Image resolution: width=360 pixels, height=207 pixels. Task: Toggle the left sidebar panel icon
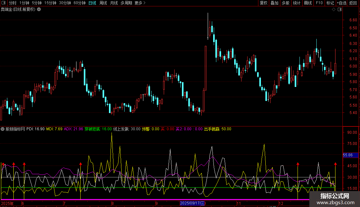(4, 3)
